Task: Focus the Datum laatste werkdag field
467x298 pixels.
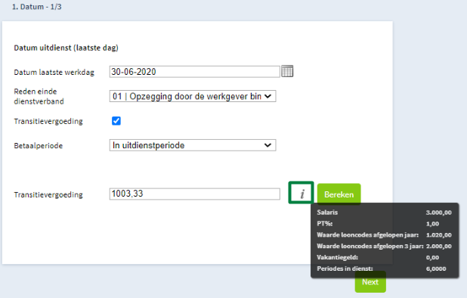Action: coord(194,72)
